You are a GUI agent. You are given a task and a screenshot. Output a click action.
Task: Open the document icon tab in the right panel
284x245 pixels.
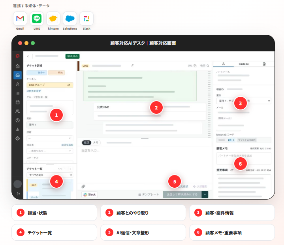[x=264, y=64]
